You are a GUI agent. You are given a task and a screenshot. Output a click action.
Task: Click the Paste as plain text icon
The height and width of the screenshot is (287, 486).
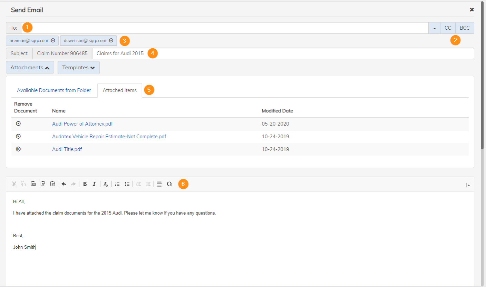click(43, 184)
